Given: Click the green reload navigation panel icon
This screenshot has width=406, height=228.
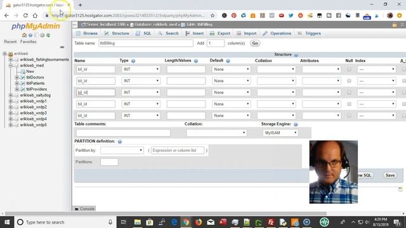Looking at the screenshot, I should (48, 35).
